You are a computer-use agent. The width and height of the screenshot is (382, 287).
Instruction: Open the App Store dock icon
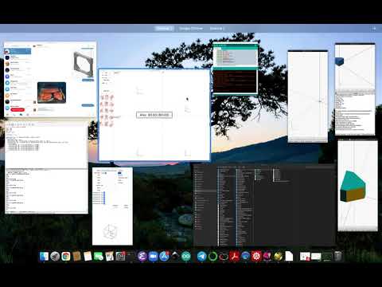coord(164,257)
